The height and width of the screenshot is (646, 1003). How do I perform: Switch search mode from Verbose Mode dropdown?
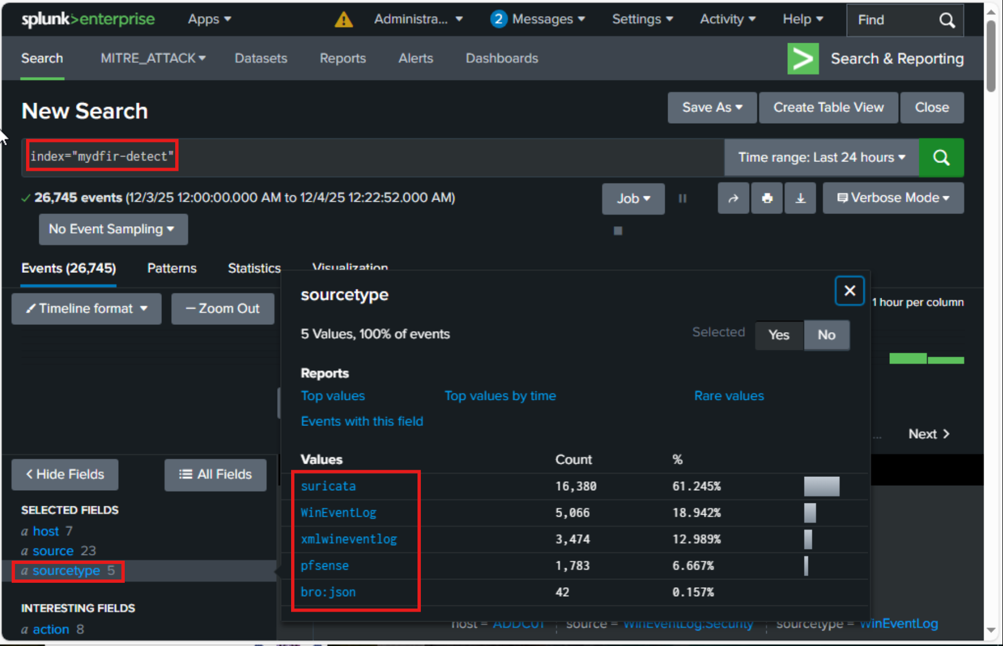click(893, 198)
